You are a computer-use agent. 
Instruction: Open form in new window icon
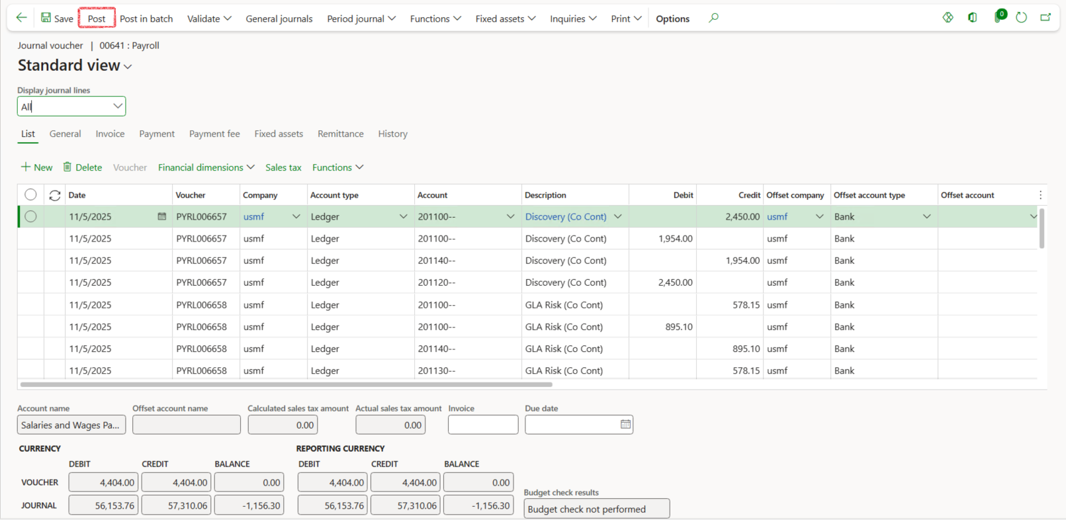click(x=1045, y=18)
